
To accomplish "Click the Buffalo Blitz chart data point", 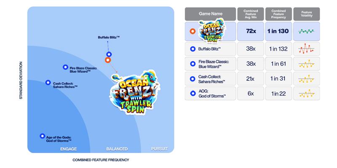I will (109, 54).
